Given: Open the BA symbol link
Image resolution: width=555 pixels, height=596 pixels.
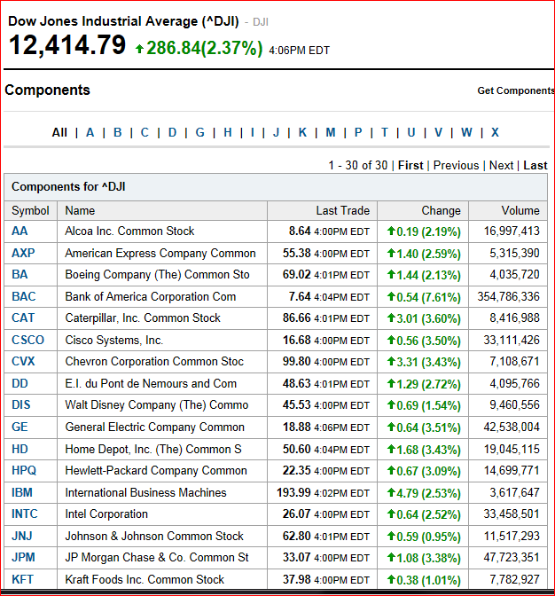Looking at the screenshot, I should pyautogui.click(x=20, y=274).
